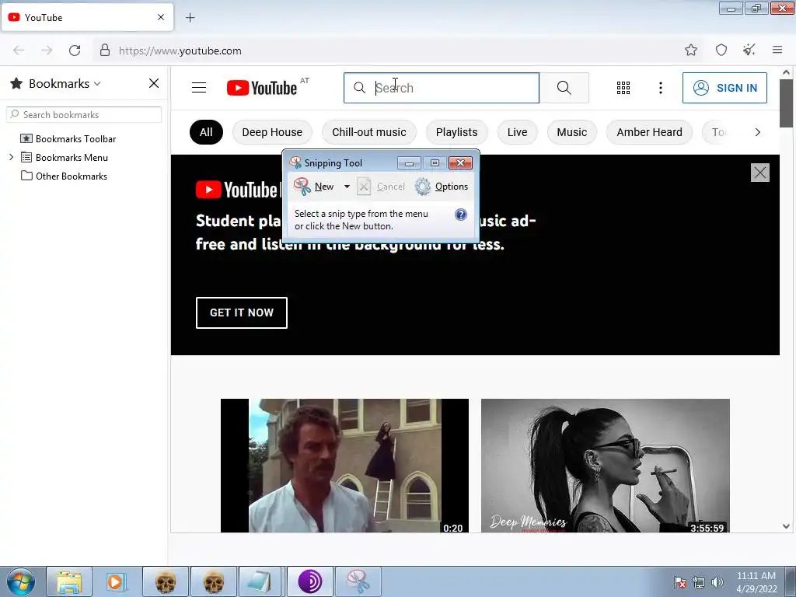This screenshot has height=597, width=796.
Task: Open the notepad taskbar icon
Action: [261, 581]
